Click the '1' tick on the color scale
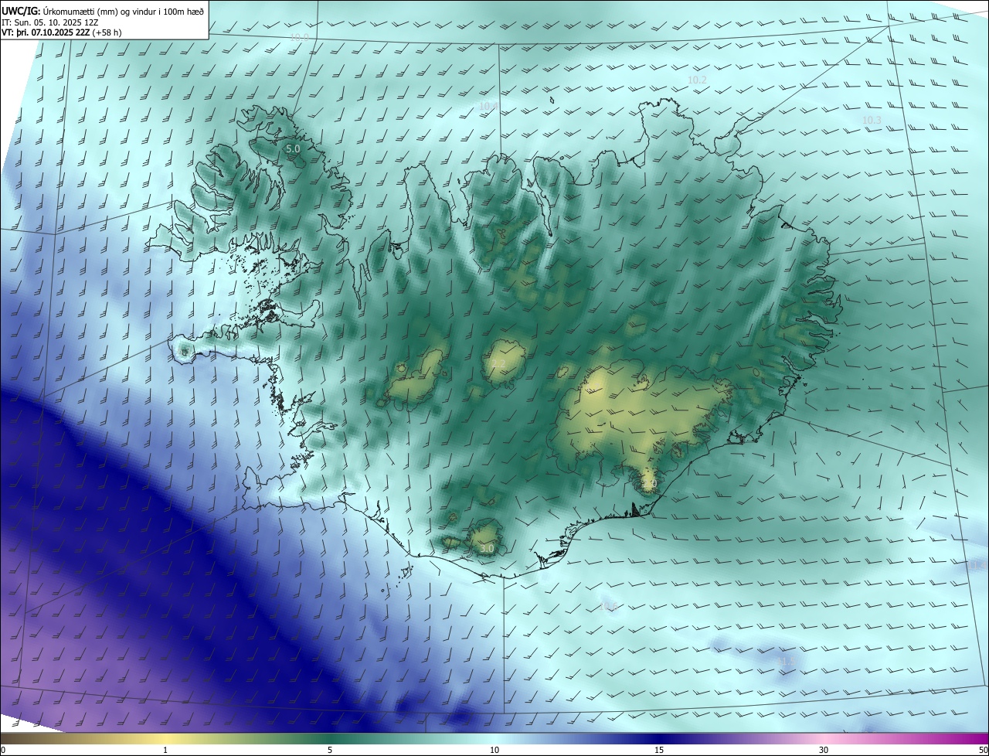989x756 pixels. pos(165,750)
